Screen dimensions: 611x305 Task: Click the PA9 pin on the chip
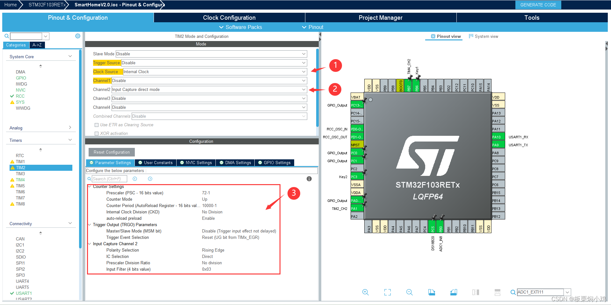(498, 145)
